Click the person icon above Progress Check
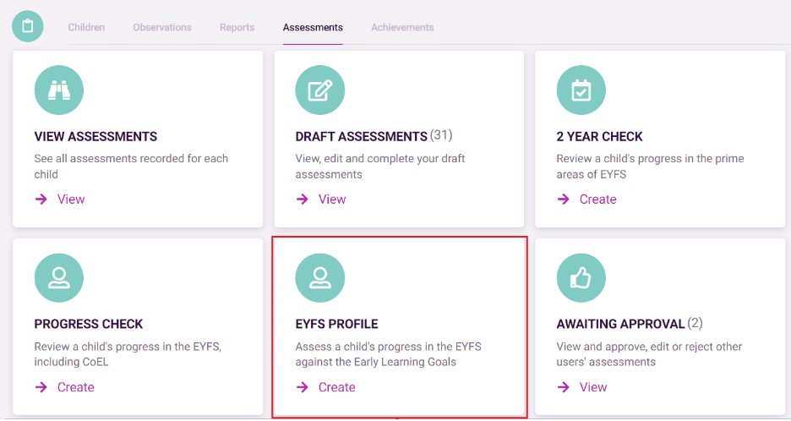 [x=59, y=277]
